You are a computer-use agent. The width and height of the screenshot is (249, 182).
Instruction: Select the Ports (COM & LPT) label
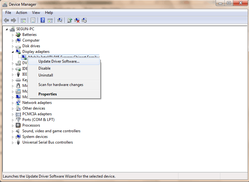[x=38, y=120]
